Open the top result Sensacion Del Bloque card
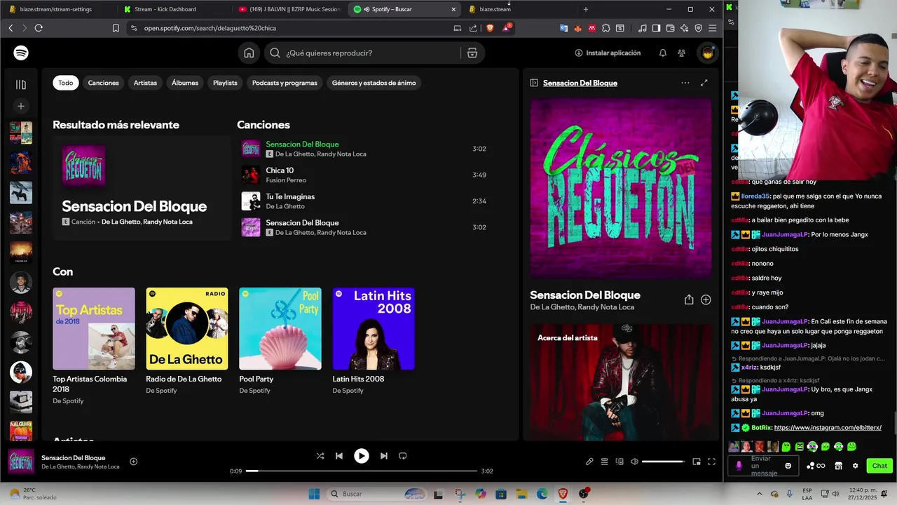897x505 pixels. pos(142,188)
